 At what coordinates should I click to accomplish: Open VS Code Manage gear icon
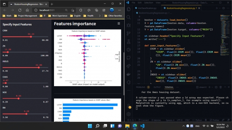click(x=128, y=114)
